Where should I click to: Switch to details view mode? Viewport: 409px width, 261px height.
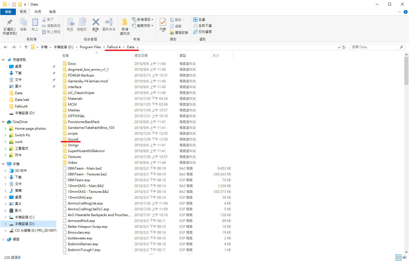(x=398, y=258)
